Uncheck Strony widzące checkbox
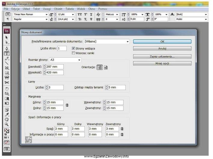Viewport: 213px width, 159px height. click(x=73, y=48)
